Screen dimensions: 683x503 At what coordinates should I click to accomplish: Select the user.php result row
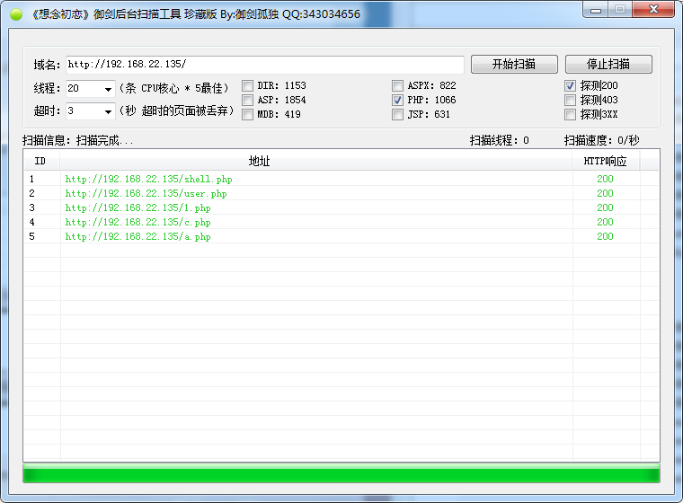point(341,193)
